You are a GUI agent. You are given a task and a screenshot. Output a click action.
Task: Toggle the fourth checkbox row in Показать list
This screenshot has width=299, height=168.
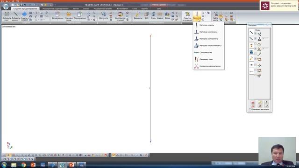256,49
